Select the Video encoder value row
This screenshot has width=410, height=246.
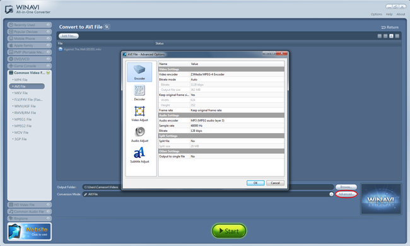221,74
